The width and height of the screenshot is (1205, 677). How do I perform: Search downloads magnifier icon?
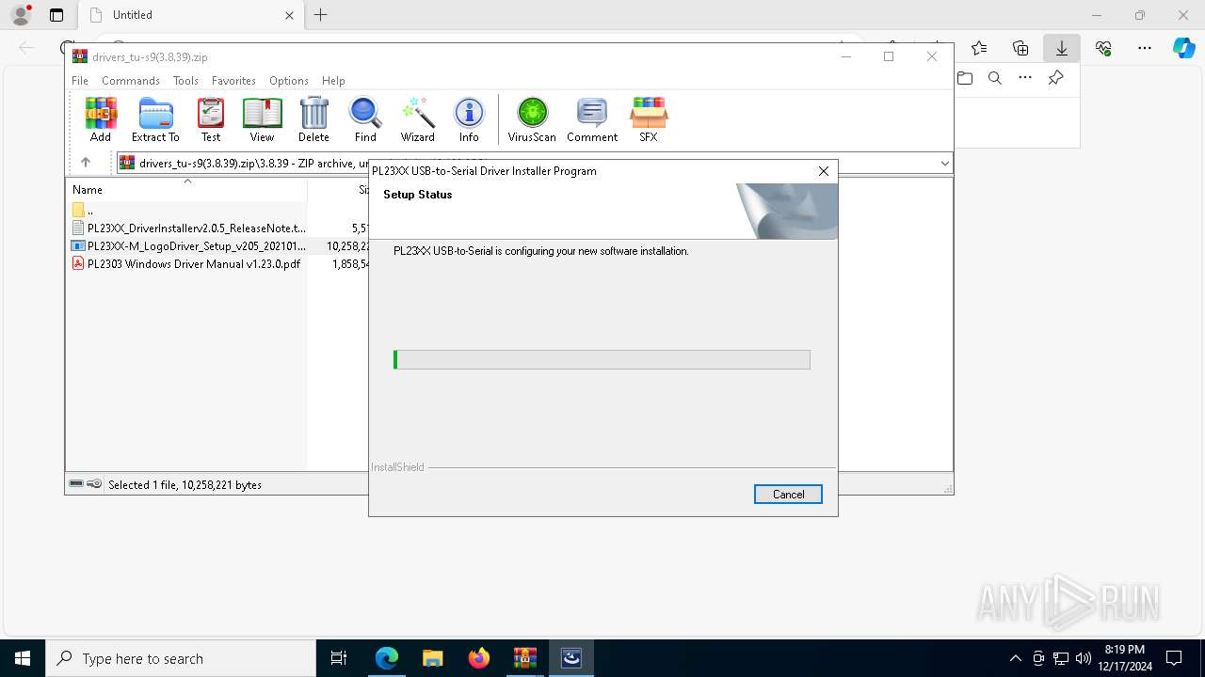tap(995, 78)
